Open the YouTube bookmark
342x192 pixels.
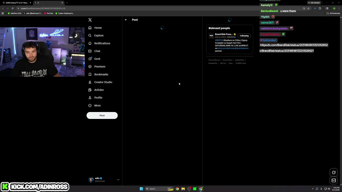[x=49, y=13]
